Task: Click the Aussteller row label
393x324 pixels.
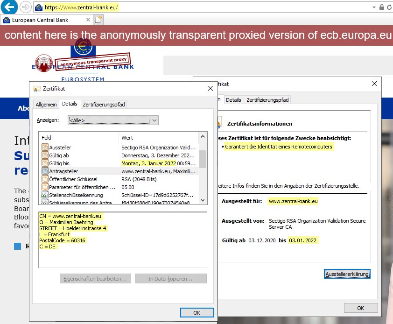Action: 60,148
